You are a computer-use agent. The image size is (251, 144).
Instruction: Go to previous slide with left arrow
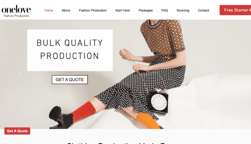point(20,74)
